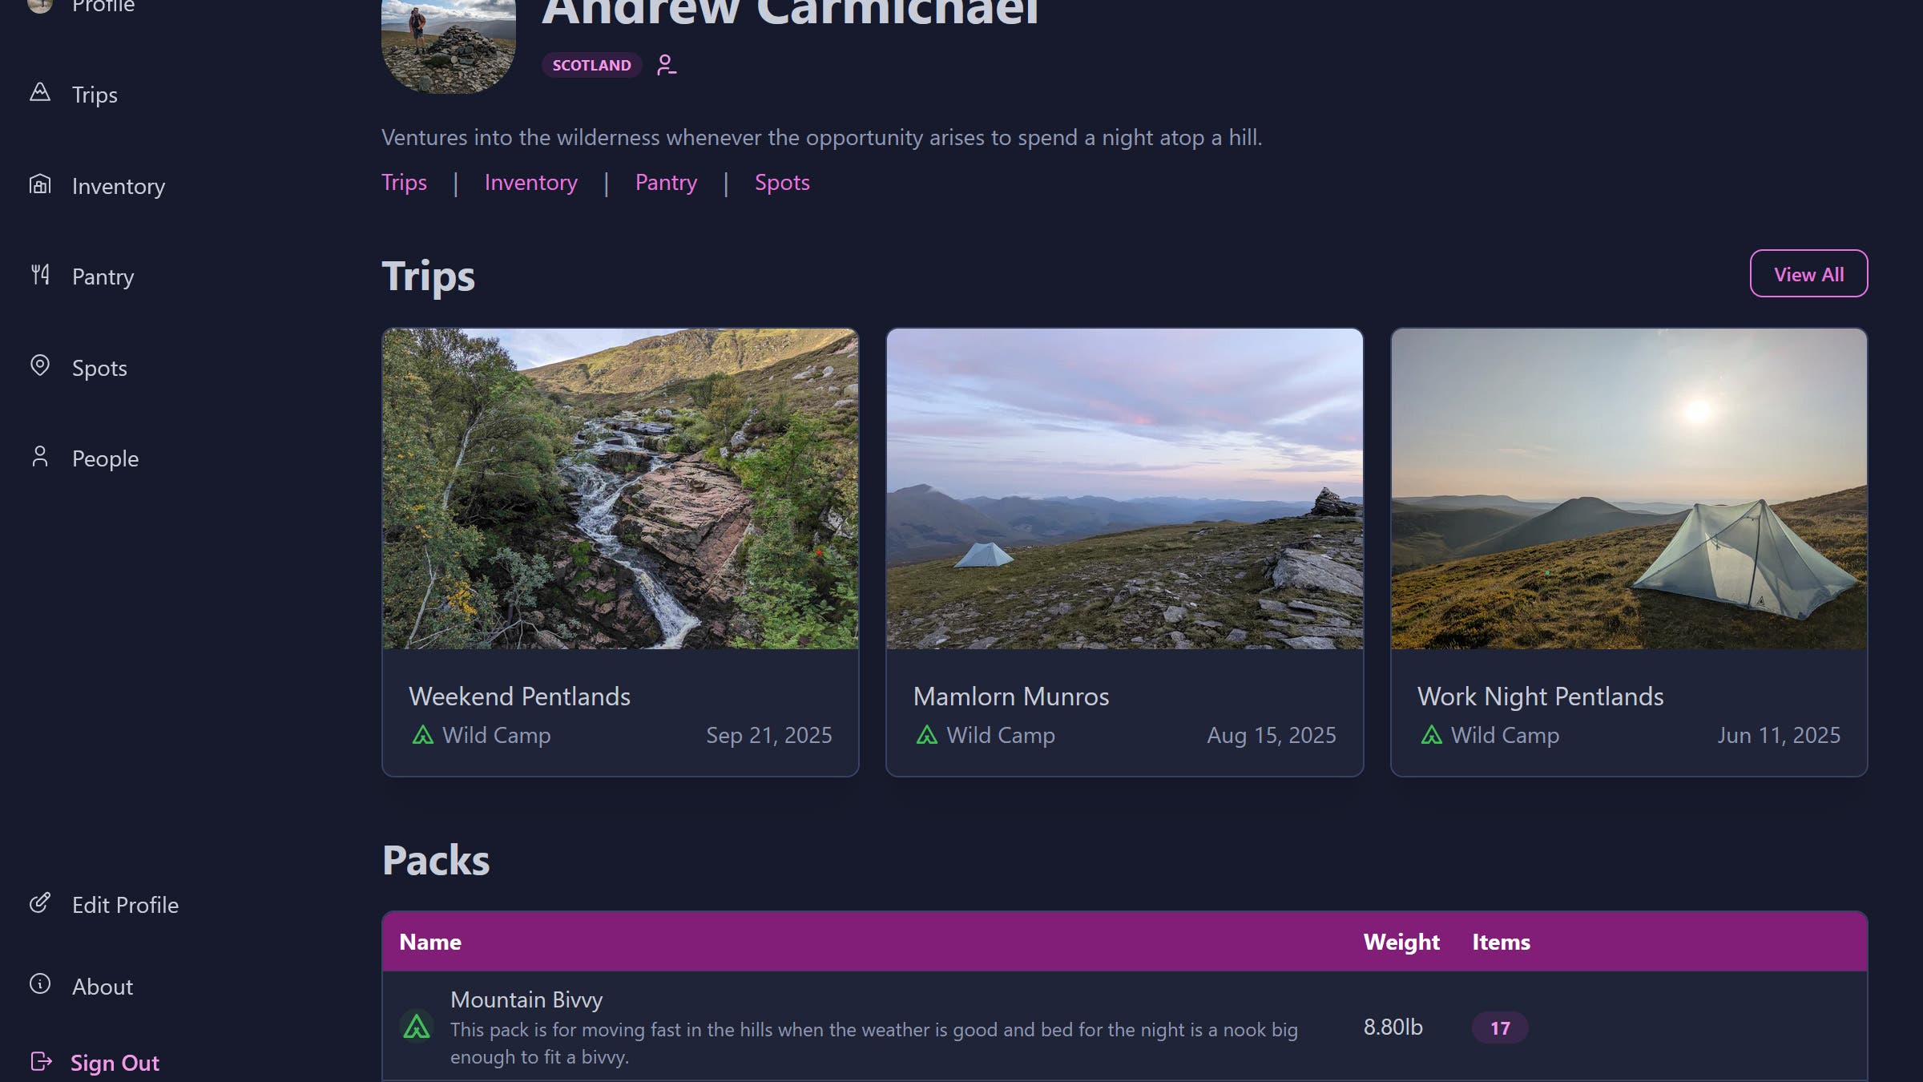Open the Work Night Pentlands trip card

pyautogui.click(x=1630, y=551)
